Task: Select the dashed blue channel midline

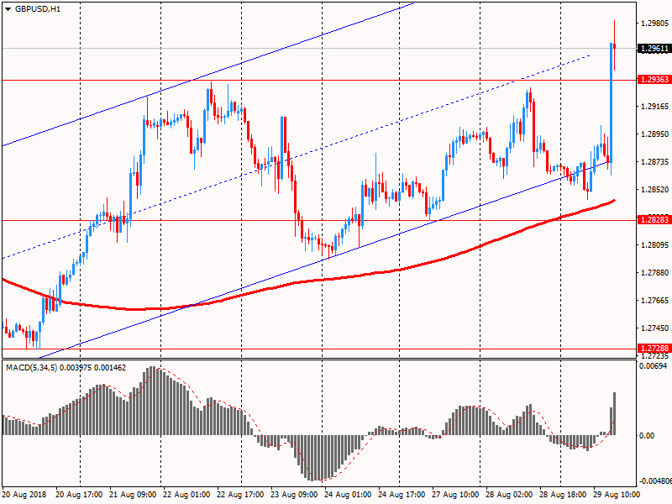Action: 296,157
